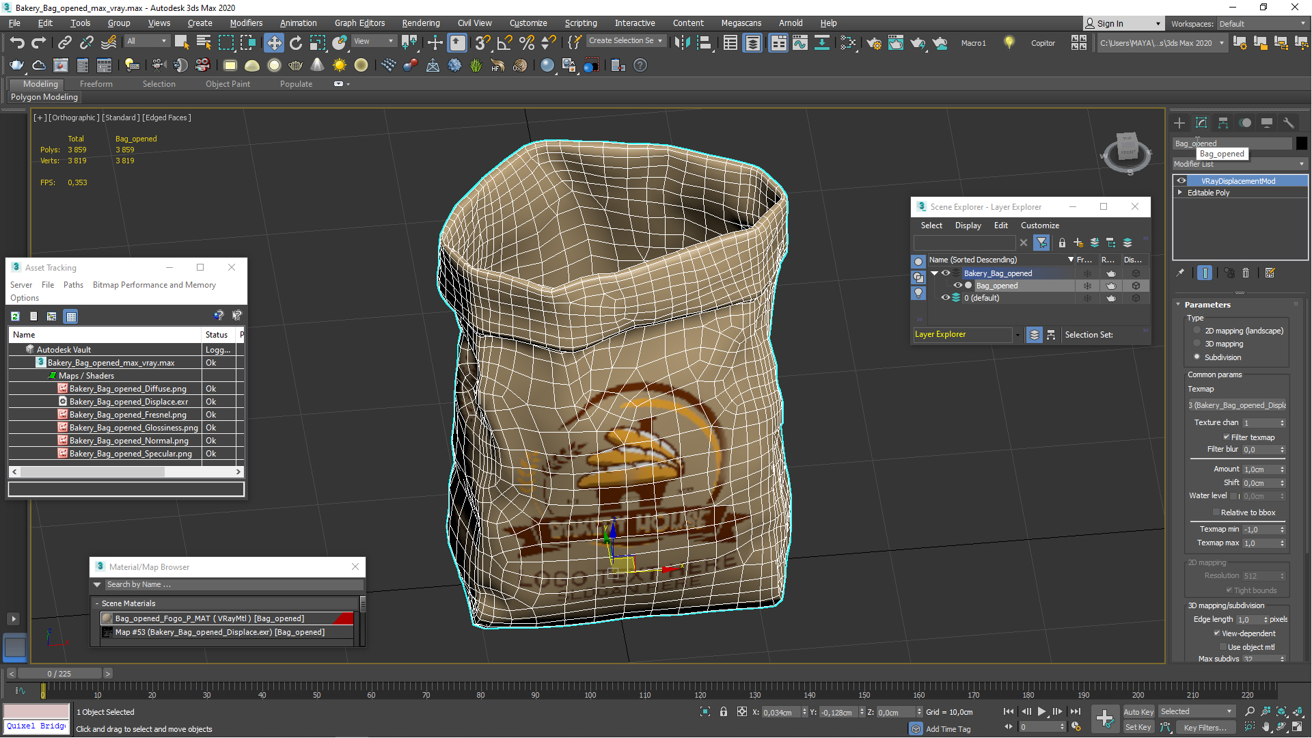Collapse the Bakery_Bag_opened layer tree
This screenshot has width=1312, height=738.
934,273
